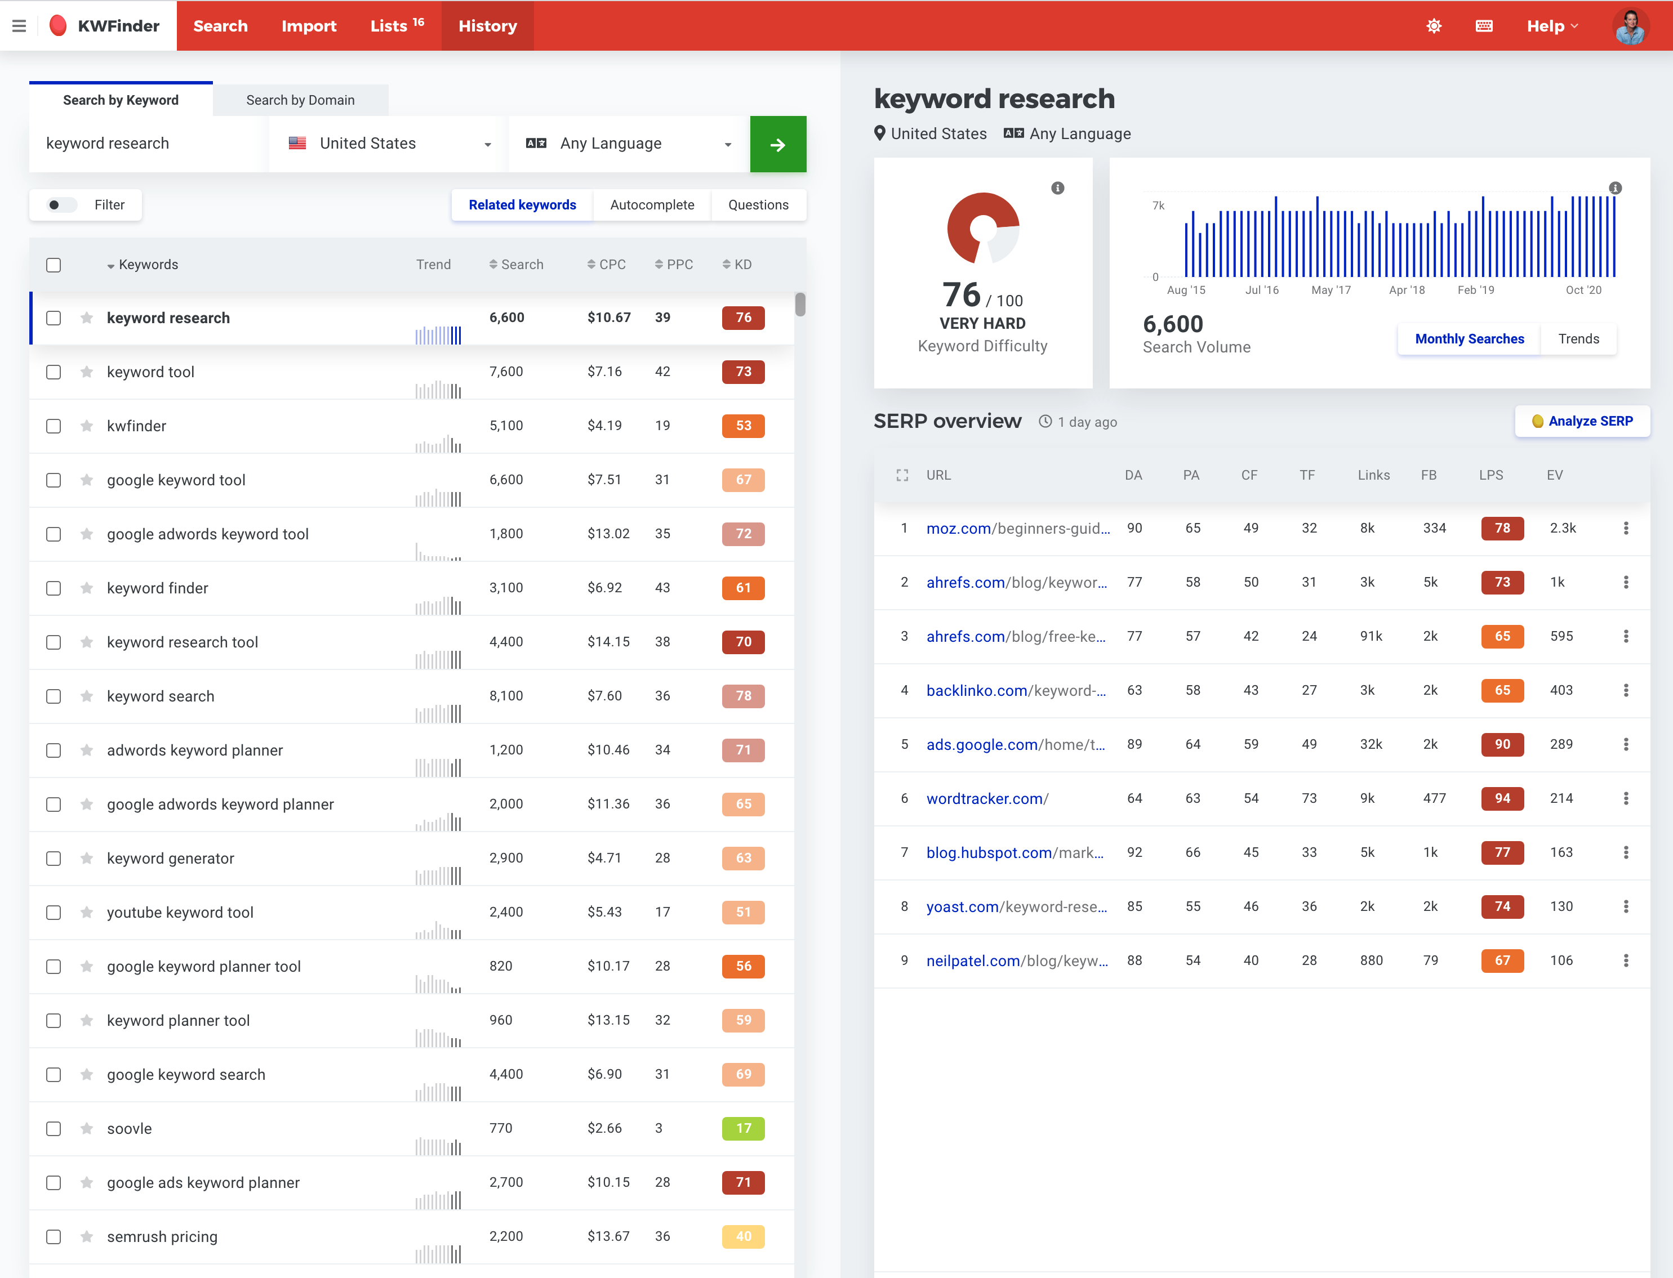Go to the Search nav tab
The image size is (1673, 1278).
(x=221, y=26)
